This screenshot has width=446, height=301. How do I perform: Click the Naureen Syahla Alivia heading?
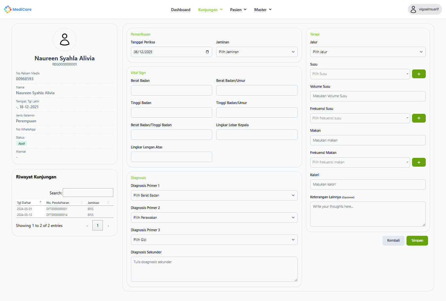(65, 58)
